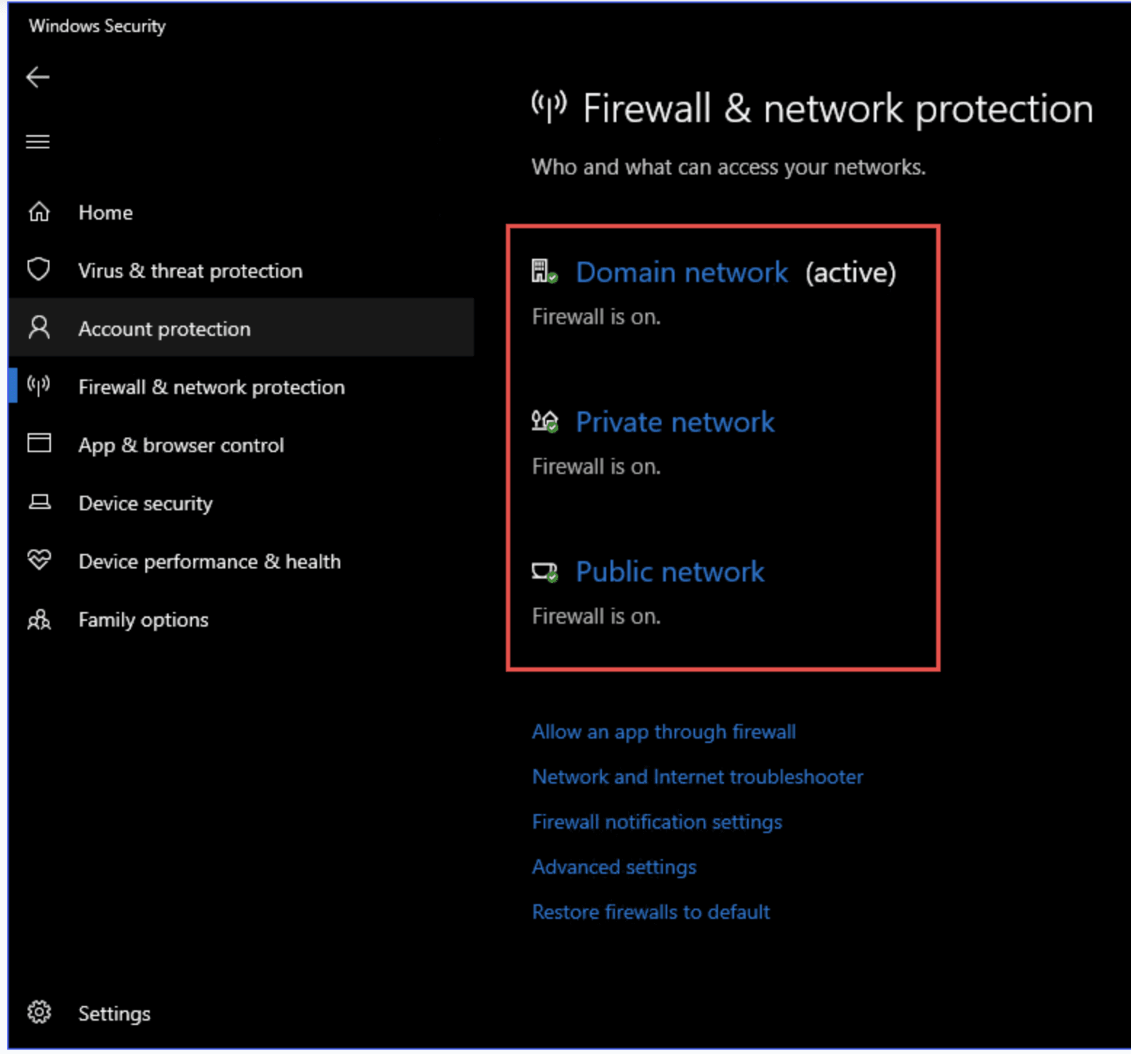Viewport: 1131px width, 1054px height.
Task: Click the Device security laptop icon
Action: tap(39, 502)
